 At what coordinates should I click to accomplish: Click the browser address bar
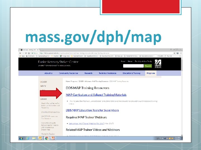pos(102,53)
